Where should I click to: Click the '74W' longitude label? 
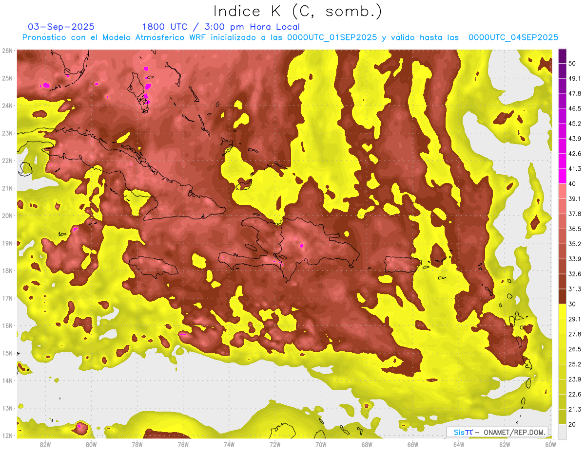229,444
